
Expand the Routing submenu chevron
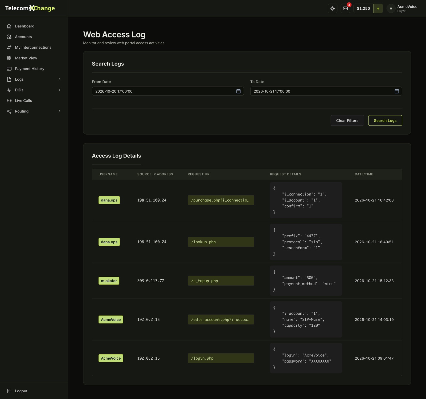(59, 111)
